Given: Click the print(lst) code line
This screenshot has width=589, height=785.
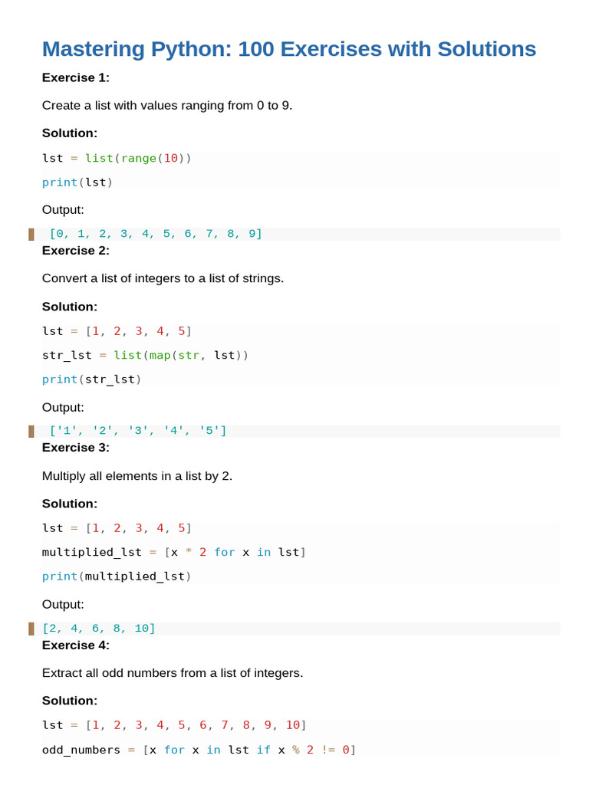Looking at the screenshot, I should pos(77,182).
